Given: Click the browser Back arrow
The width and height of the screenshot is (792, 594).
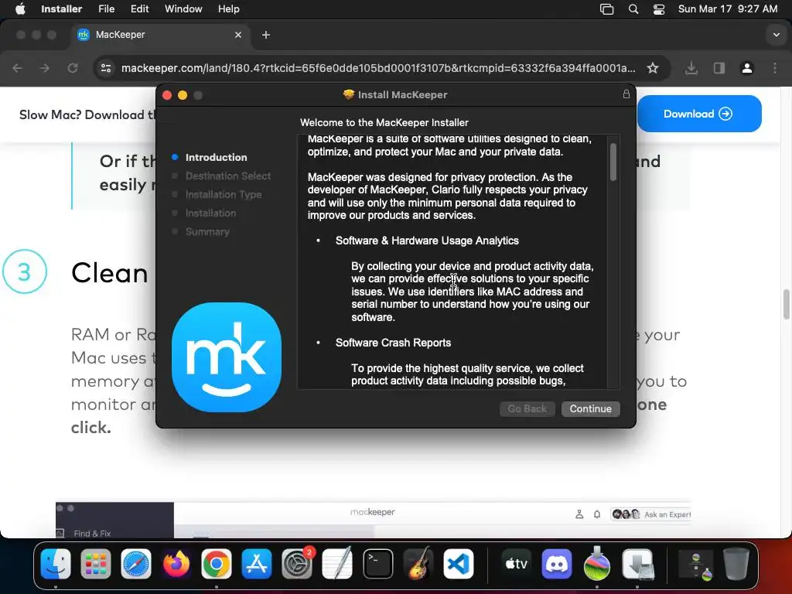Looking at the screenshot, I should coord(17,68).
